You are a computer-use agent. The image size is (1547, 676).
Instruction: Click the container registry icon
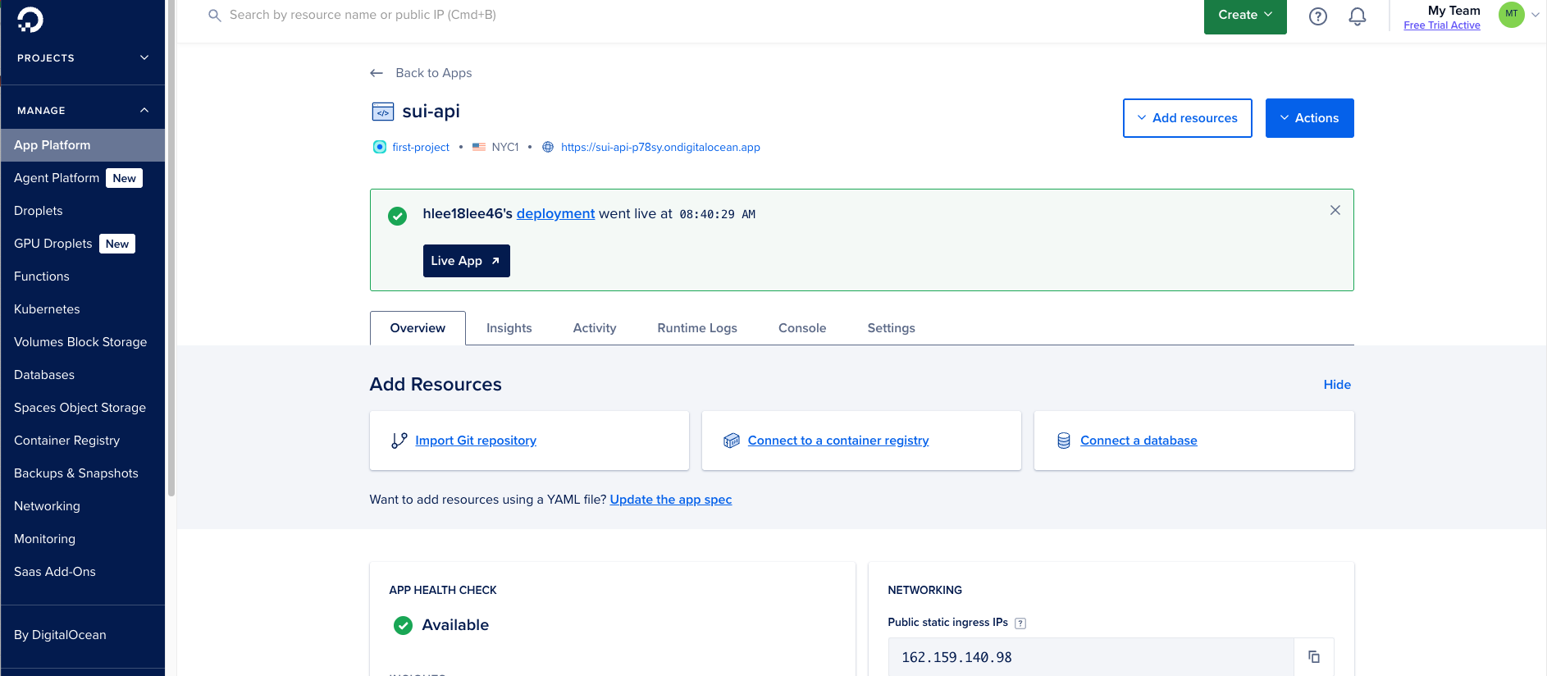click(x=732, y=441)
